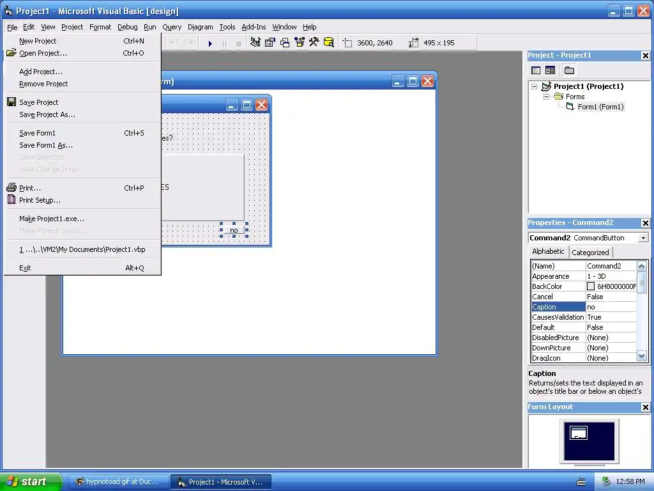Click the Open Project folder icon in File menu
654x491 pixels.
(11, 52)
